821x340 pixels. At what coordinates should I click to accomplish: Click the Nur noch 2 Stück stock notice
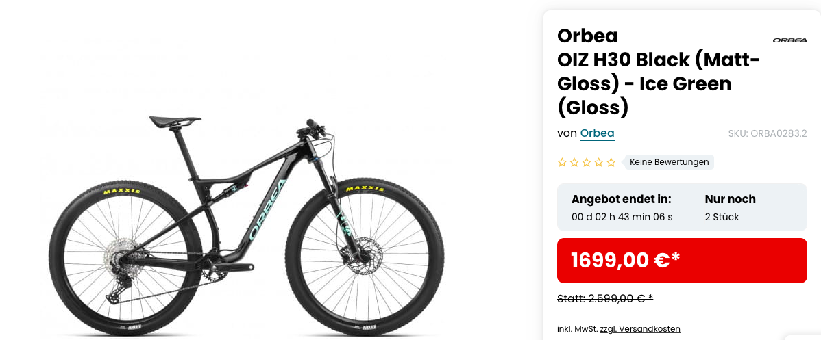click(731, 208)
